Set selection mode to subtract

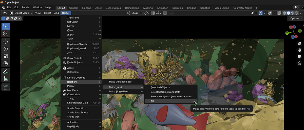[x=11, y=18]
